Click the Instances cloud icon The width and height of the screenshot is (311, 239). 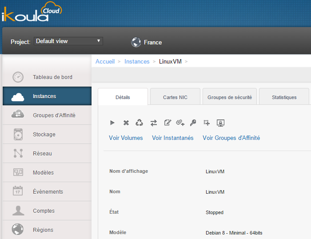18,97
